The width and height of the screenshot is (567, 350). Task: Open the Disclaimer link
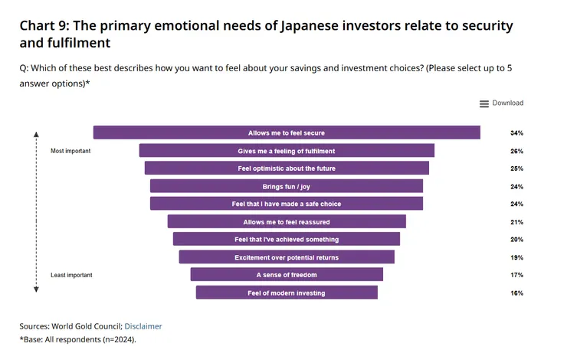tap(143, 326)
